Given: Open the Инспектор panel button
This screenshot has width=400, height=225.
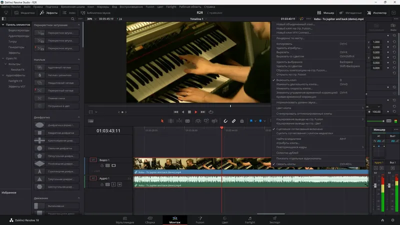Looking at the screenshot, I should [377, 13].
